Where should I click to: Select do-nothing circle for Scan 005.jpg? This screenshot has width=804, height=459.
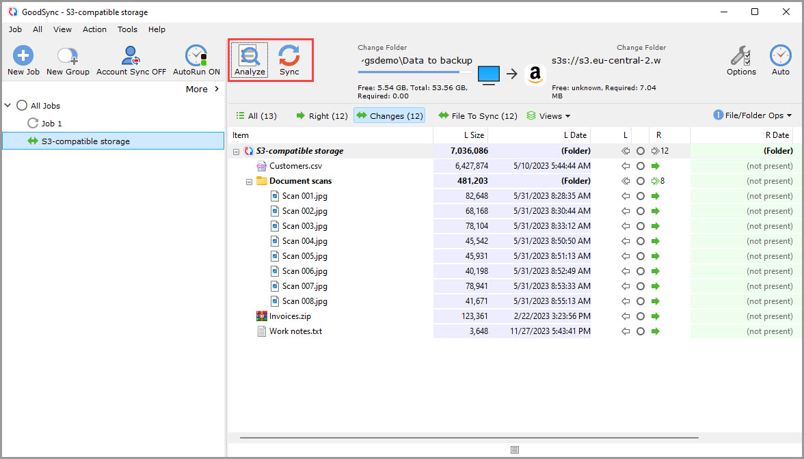coord(641,256)
